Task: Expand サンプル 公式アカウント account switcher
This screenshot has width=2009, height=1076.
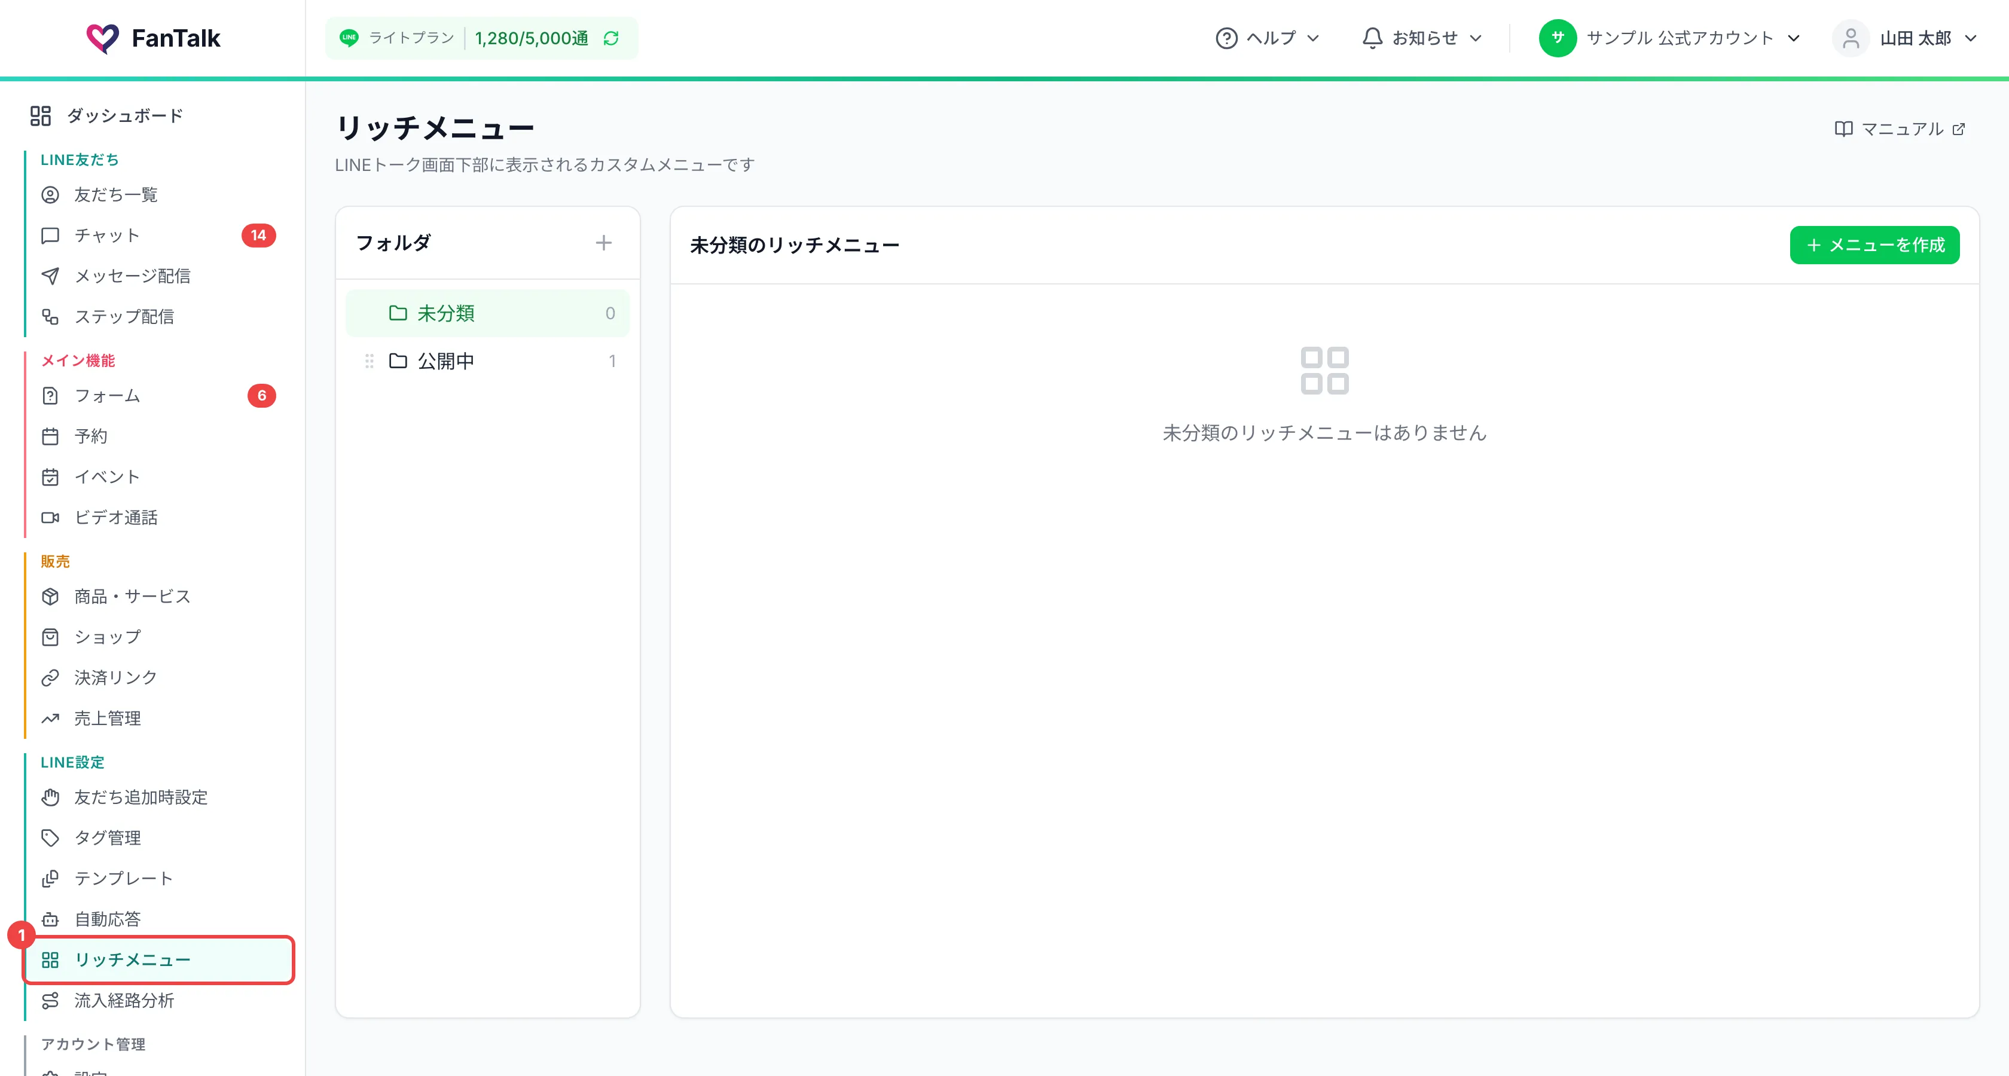Action: [x=1670, y=38]
